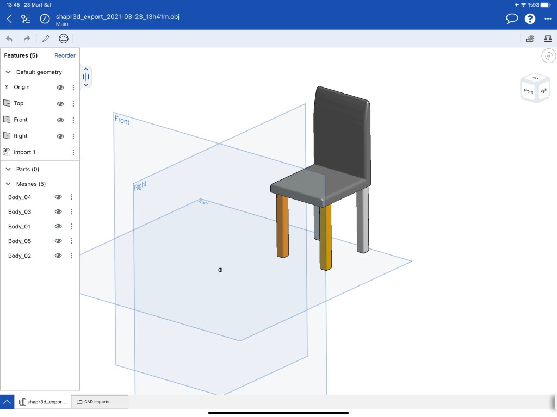Hide the Body_04 mesh

58,197
